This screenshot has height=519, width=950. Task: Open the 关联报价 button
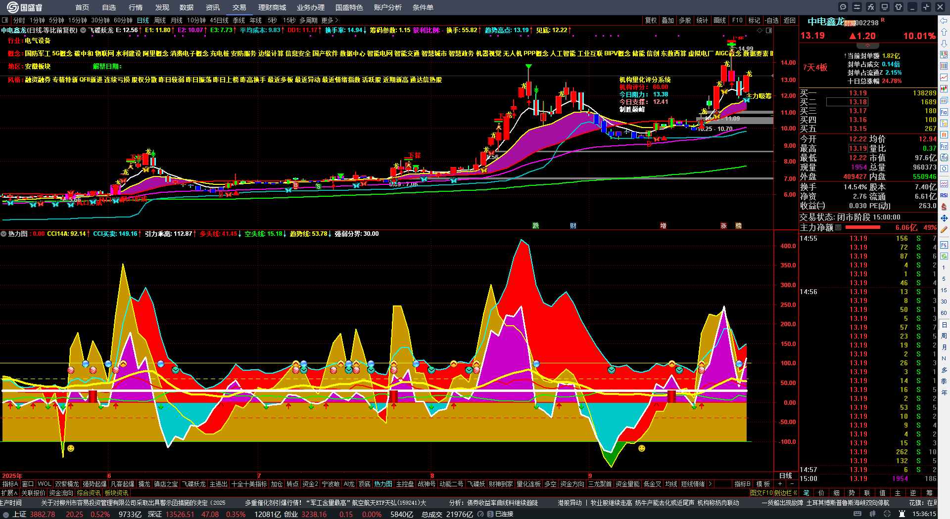[33, 493]
